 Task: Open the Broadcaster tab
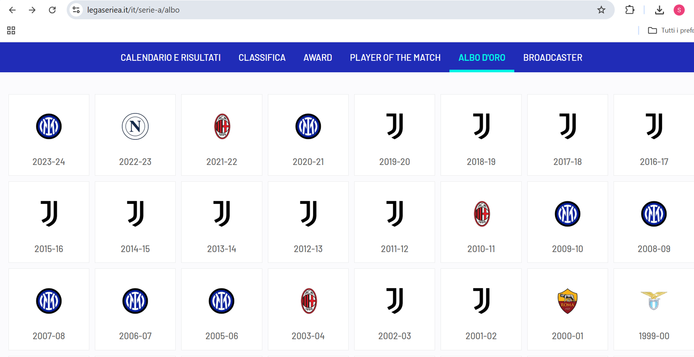[x=552, y=57]
